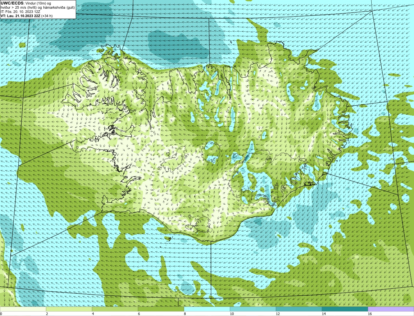Click the legend scale value "8"
Image resolution: width=414 pixels, height=316 pixels.
(185, 314)
